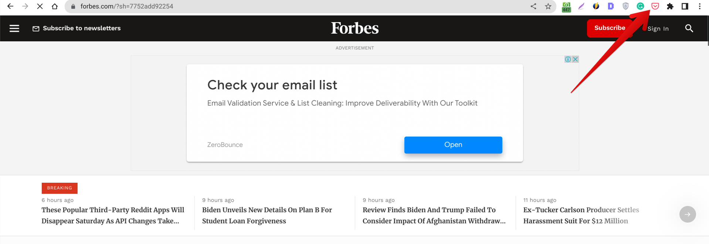This screenshot has height=244, width=709.
Task: Click the Pocket extension icon
Action: point(655,6)
